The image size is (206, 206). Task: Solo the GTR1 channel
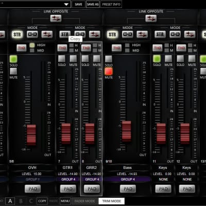point(62,59)
